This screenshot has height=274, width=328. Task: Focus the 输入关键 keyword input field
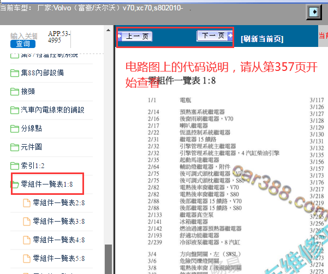pyautogui.click(x=24, y=36)
